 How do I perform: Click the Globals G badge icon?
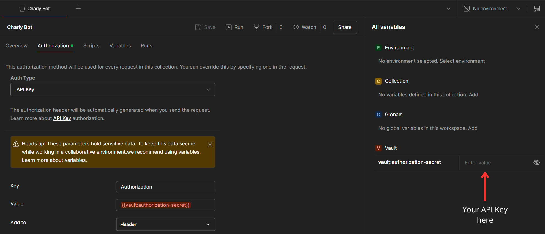click(x=378, y=115)
